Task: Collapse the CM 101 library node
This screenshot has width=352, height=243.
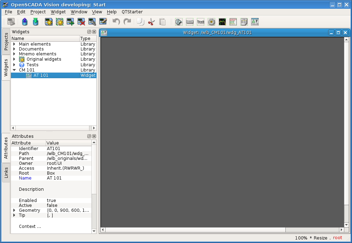Action: (14, 70)
